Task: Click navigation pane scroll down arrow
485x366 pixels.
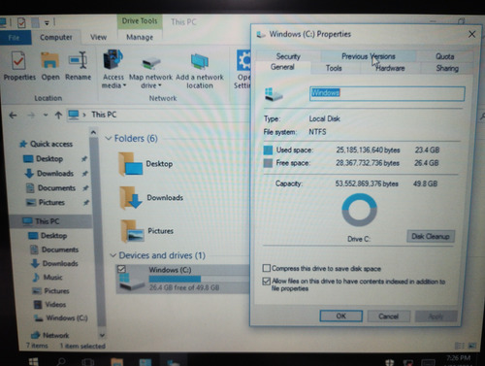Action: coord(102,335)
